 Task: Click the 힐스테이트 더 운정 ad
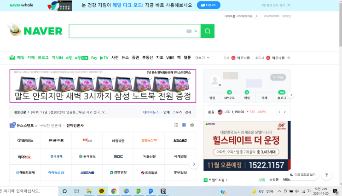247,146
